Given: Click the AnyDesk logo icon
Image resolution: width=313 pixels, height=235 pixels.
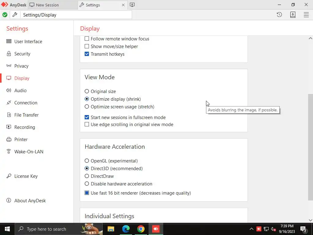Looking at the screenshot, I should pyautogui.click(x=5, y=5).
